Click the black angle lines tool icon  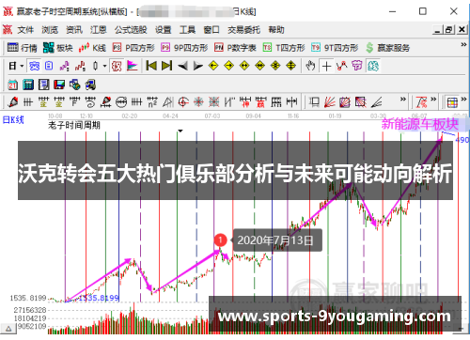tap(376, 102)
